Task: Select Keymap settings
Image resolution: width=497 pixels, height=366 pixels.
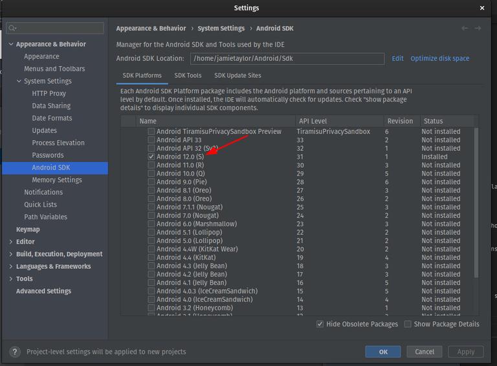Action: [28, 229]
